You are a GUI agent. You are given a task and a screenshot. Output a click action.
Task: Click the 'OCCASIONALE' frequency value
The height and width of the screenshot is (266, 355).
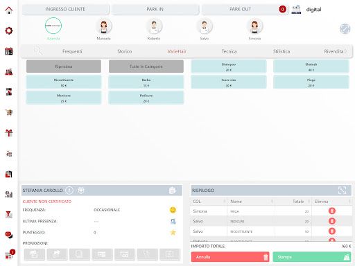point(107,210)
